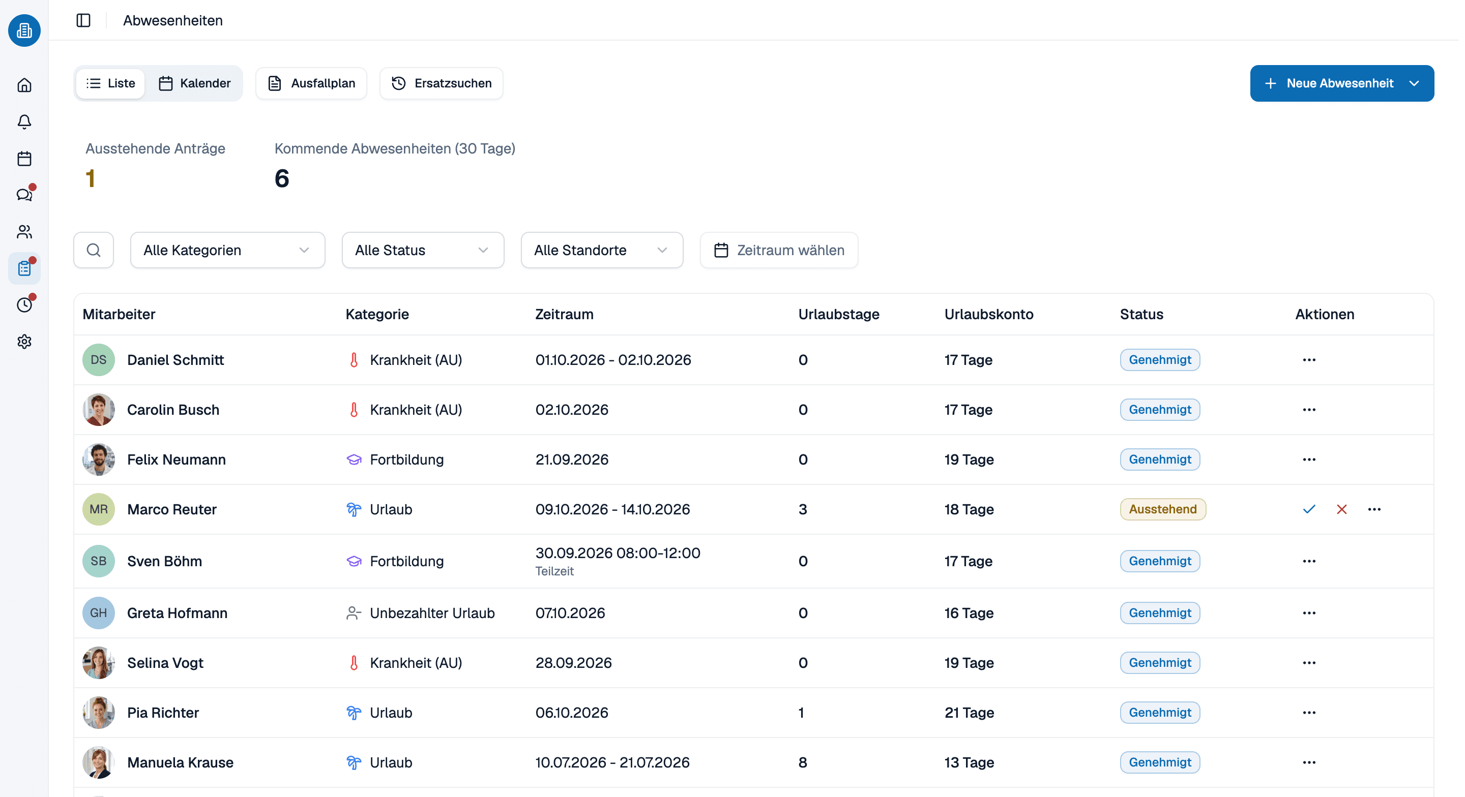The height and width of the screenshot is (797, 1465).
Task: Click Felix Neumann's avatar photo
Action: click(98, 460)
